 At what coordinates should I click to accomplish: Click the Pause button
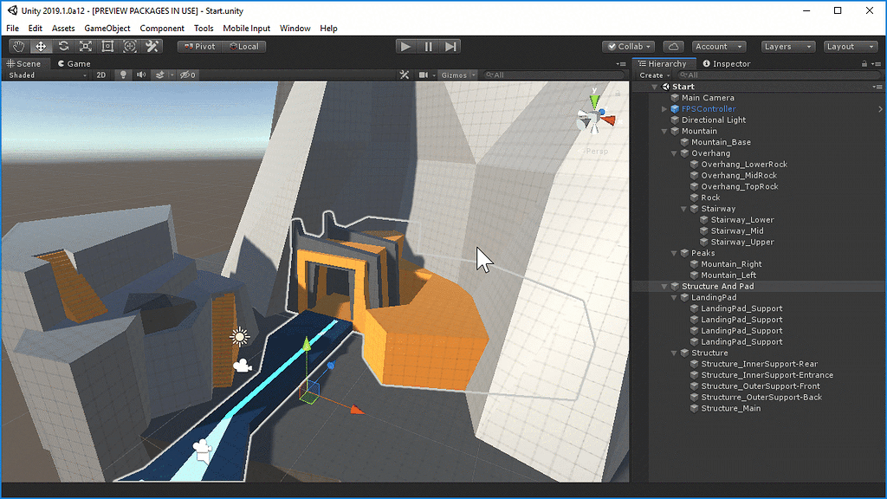[x=428, y=47]
